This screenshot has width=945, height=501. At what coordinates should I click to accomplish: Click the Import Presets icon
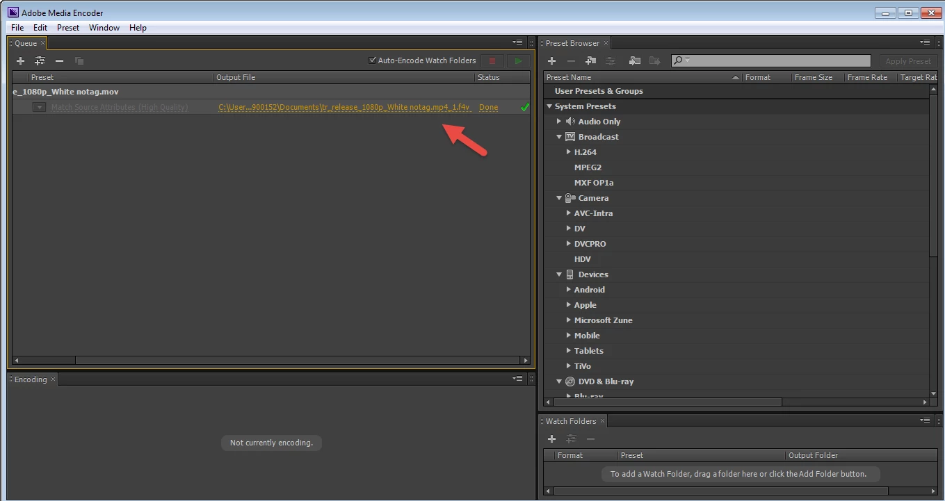(x=635, y=61)
